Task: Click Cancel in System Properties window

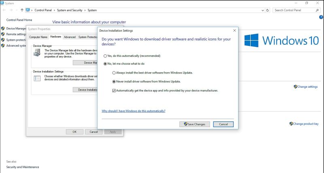Action: pyautogui.click(x=94, y=132)
